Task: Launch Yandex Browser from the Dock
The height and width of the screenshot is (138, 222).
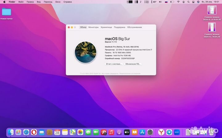Action: click(161, 132)
